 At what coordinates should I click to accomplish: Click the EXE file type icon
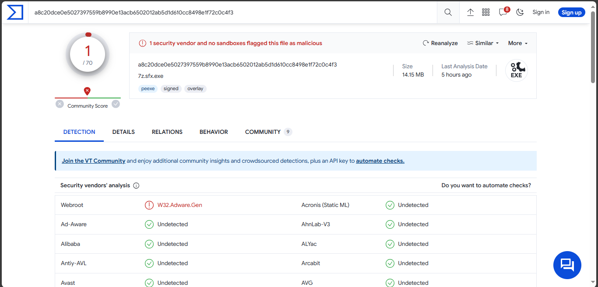click(517, 70)
